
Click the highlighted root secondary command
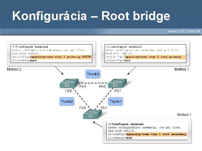point(157,134)
